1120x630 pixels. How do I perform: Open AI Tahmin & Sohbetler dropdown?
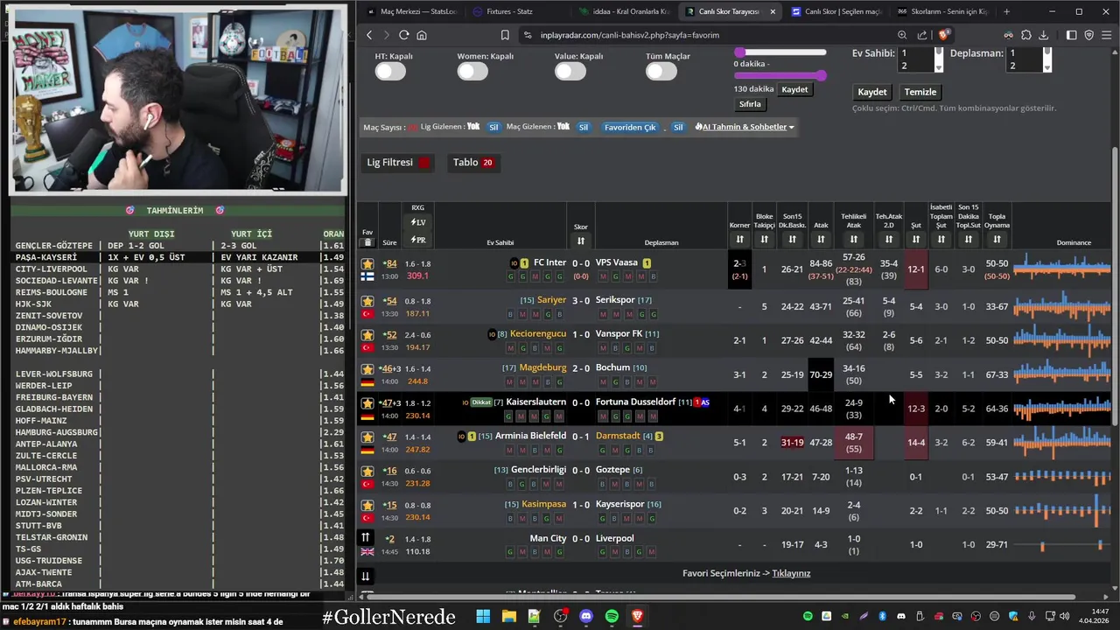click(745, 127)
